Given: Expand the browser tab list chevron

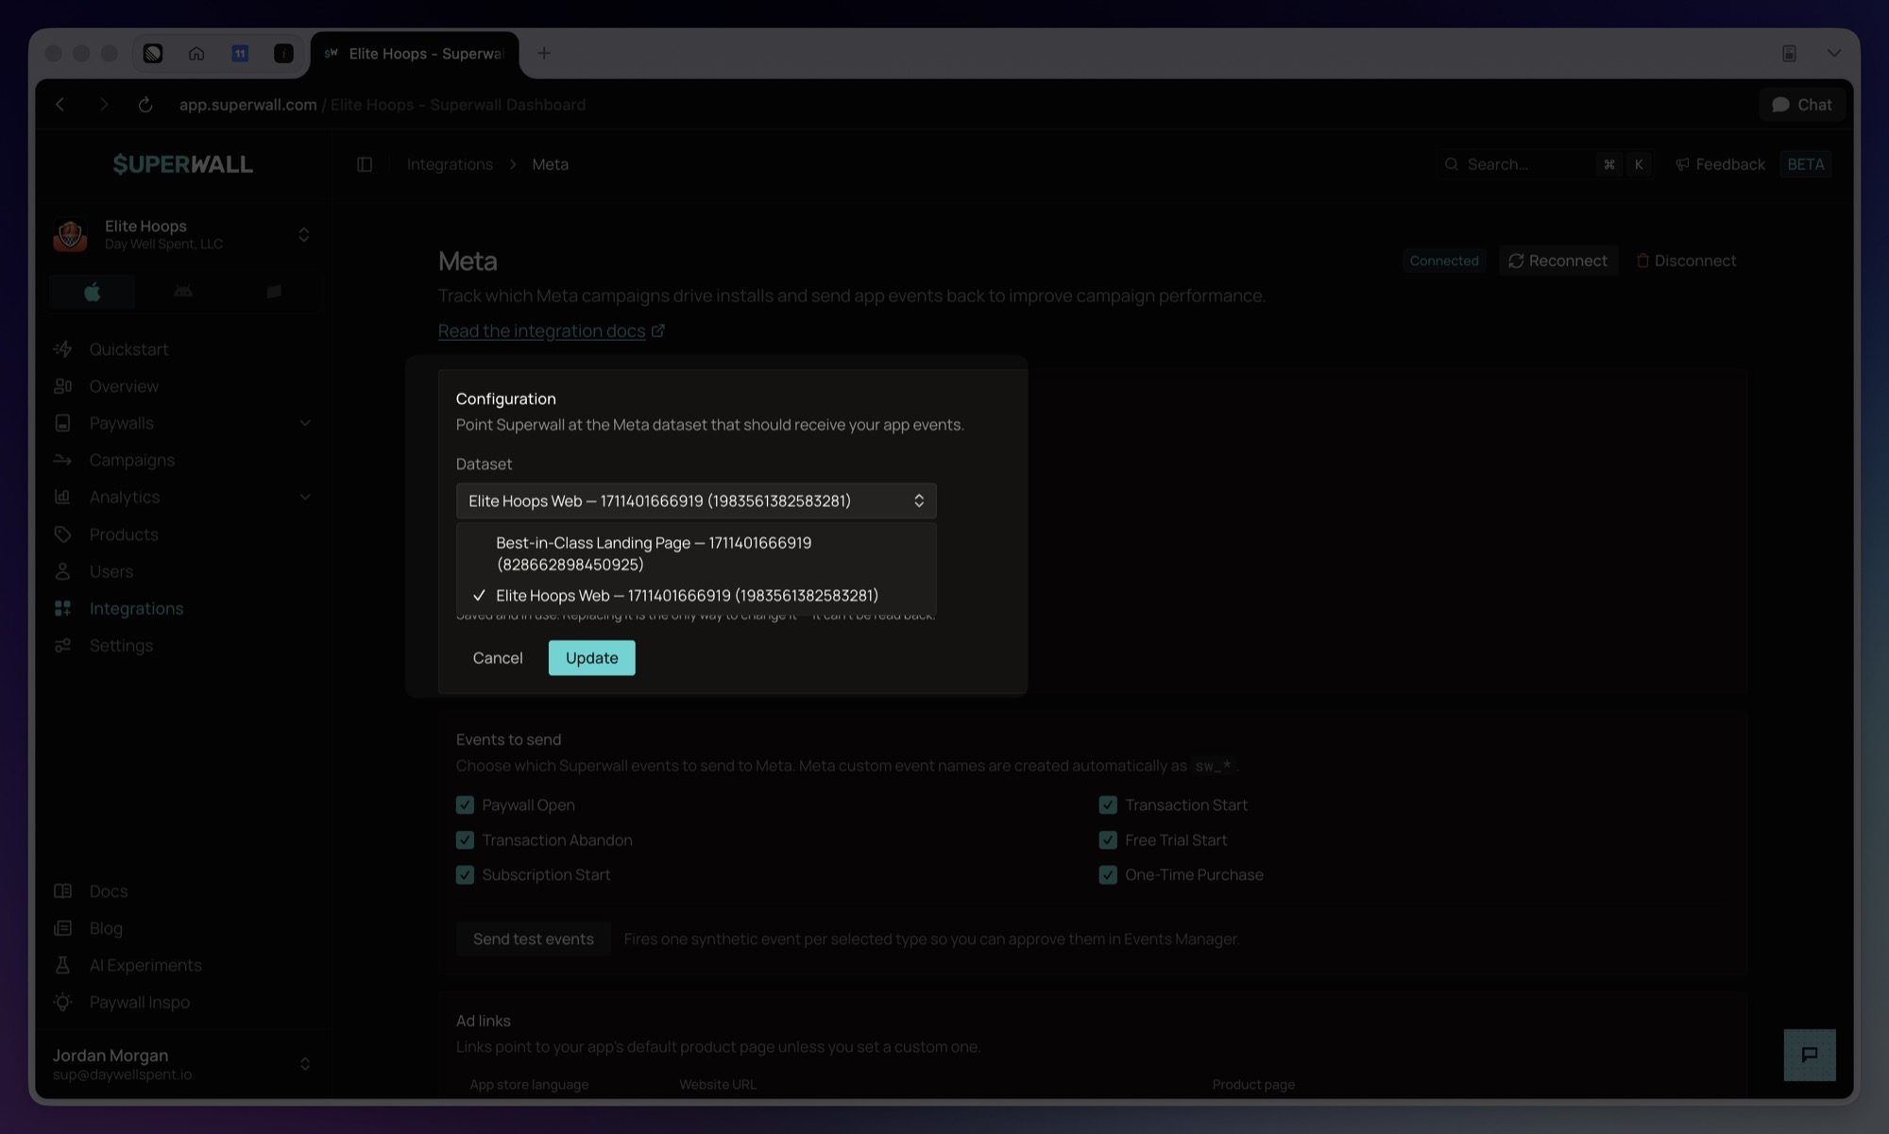Looking at the screenshot, I should (x=1834, y=54).
